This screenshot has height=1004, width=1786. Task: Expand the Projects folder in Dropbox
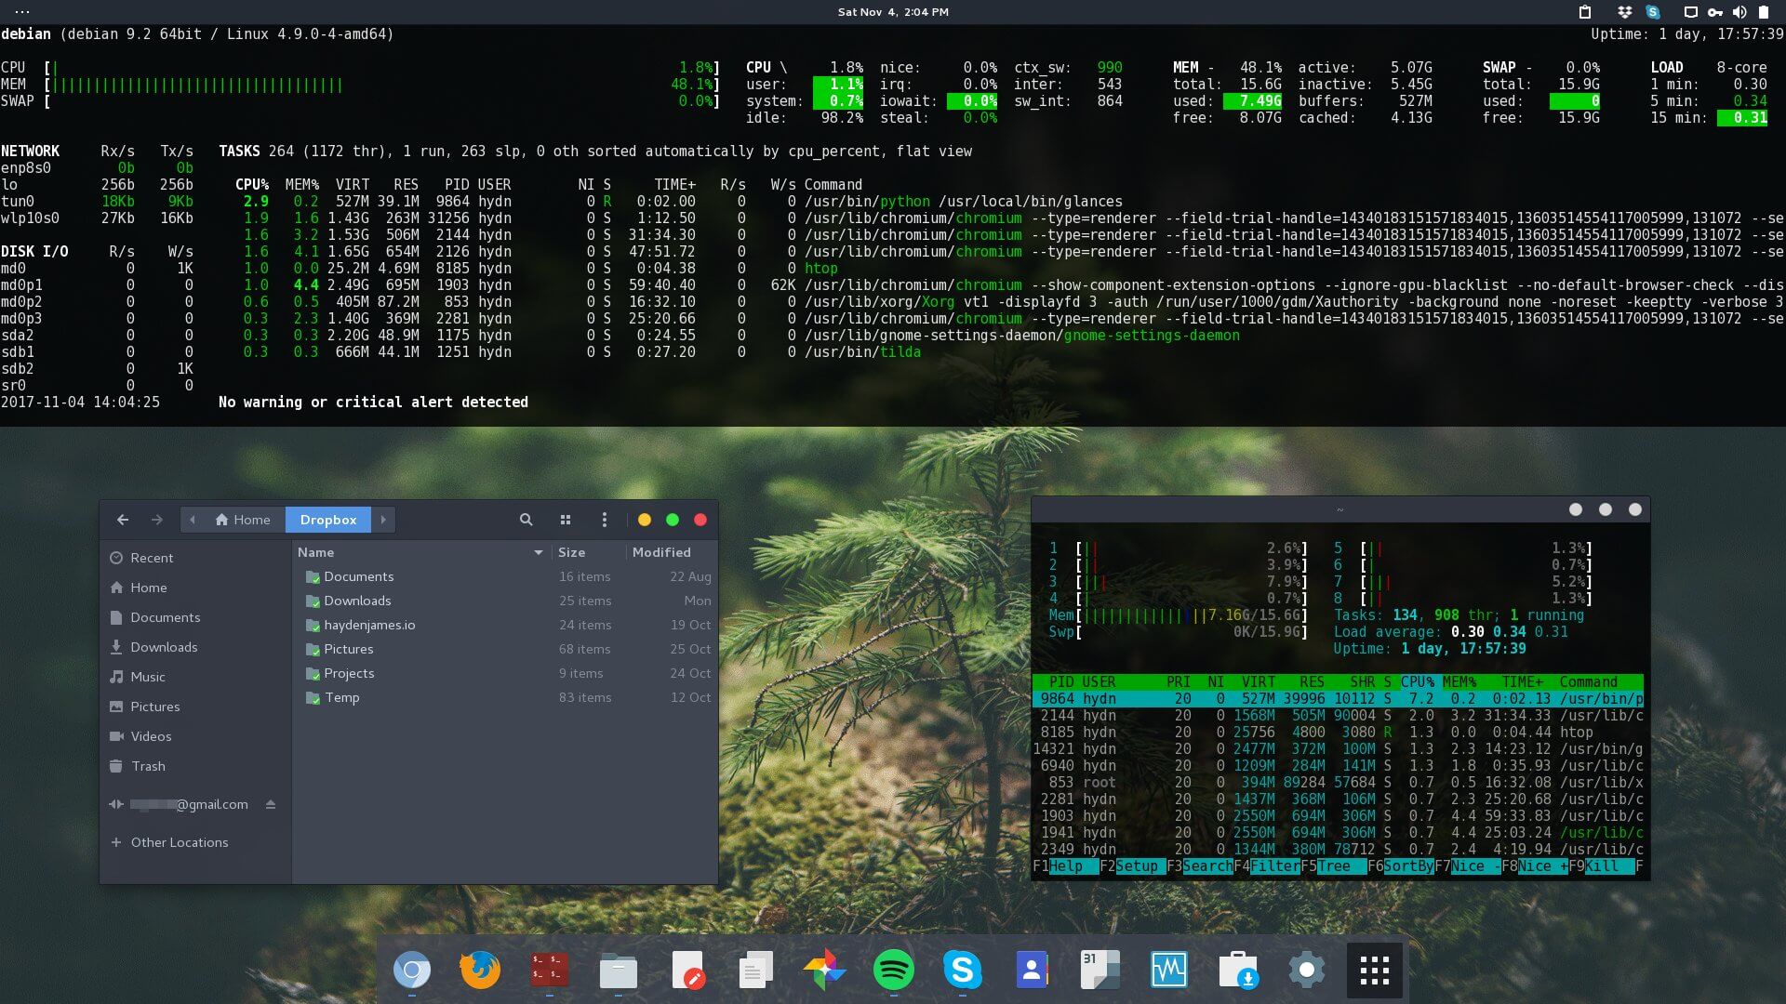tap(347, 672)
